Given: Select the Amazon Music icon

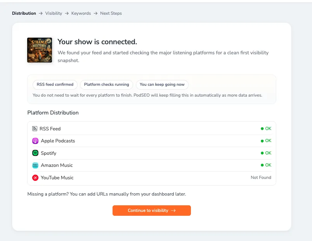Looking at the screenshot, I should point(35,165).
